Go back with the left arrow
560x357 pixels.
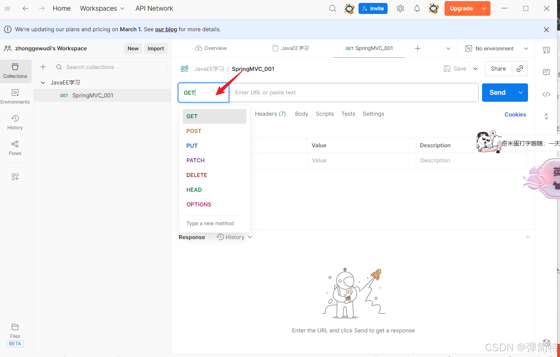25,8
